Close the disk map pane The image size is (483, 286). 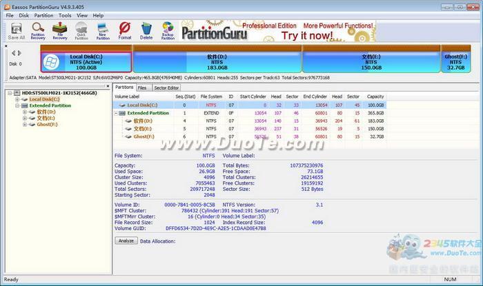[x=6, y=46]
